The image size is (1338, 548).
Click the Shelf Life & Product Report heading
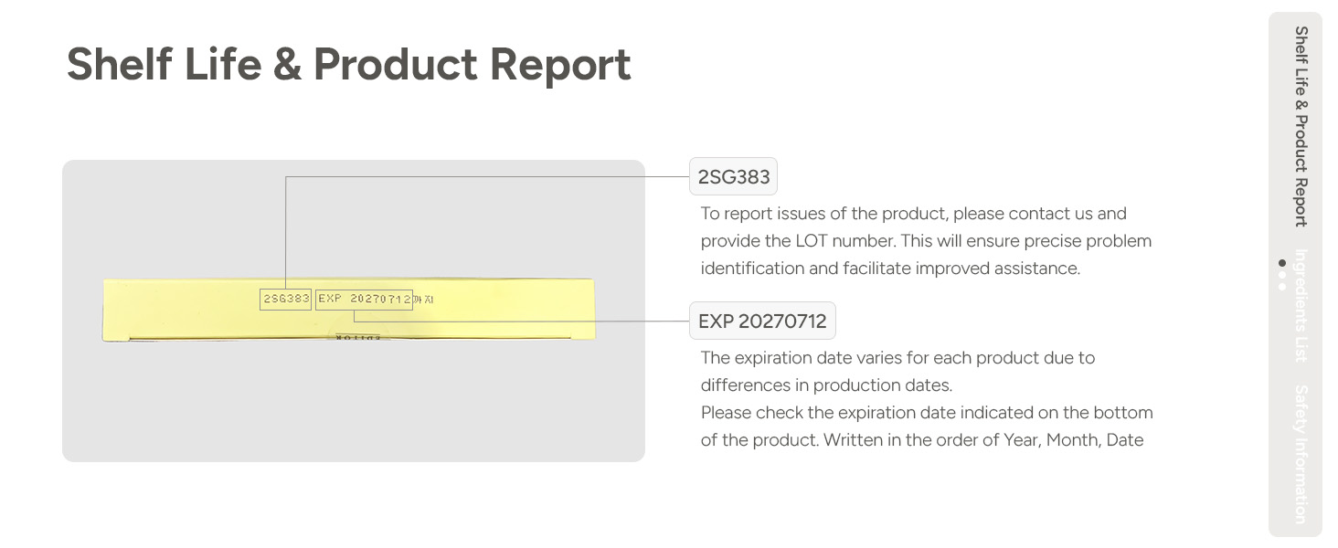[348, 65]
